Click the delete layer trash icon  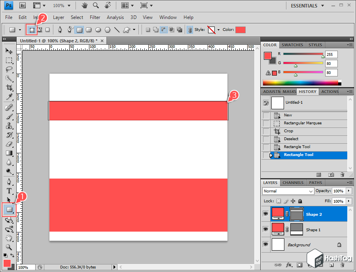coord(342,264)
